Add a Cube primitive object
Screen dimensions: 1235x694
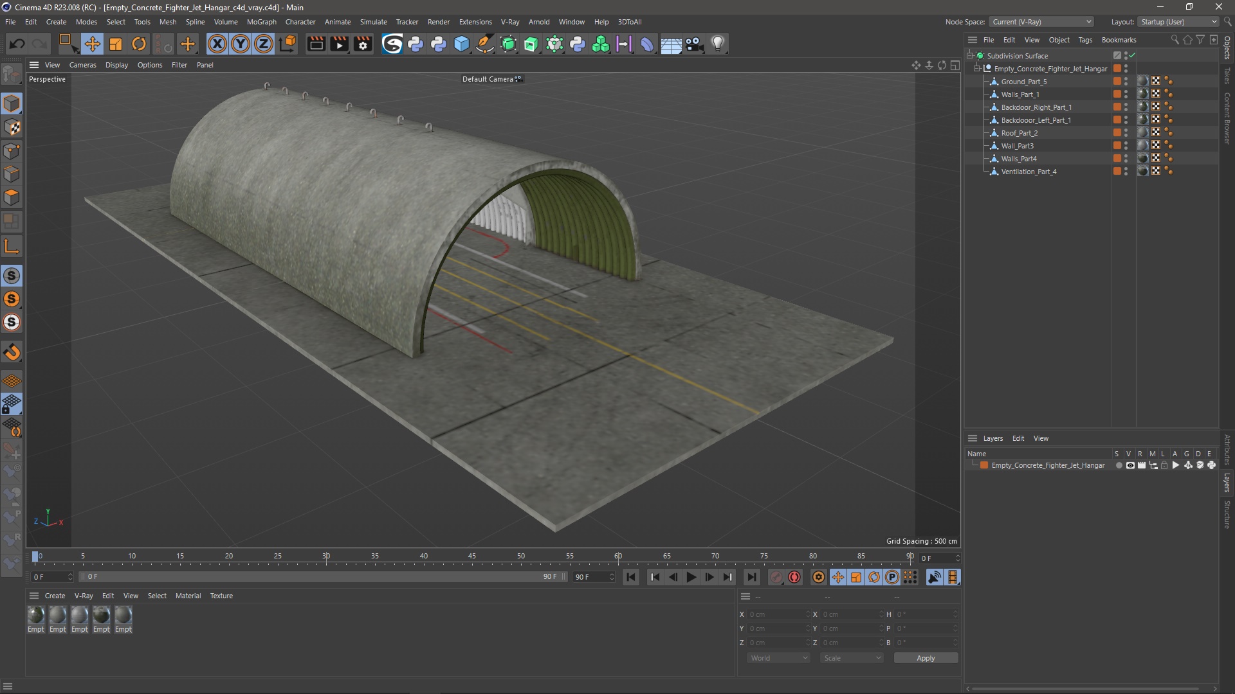(x=462, y=44)
